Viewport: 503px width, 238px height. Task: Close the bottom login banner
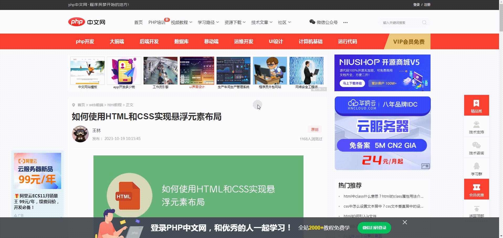click(x=405, y=222)
